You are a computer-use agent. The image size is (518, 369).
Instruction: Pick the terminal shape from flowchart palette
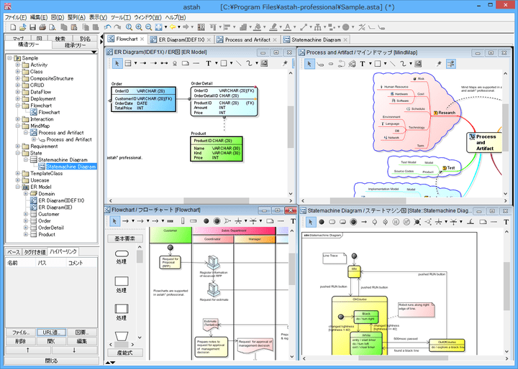122,253
